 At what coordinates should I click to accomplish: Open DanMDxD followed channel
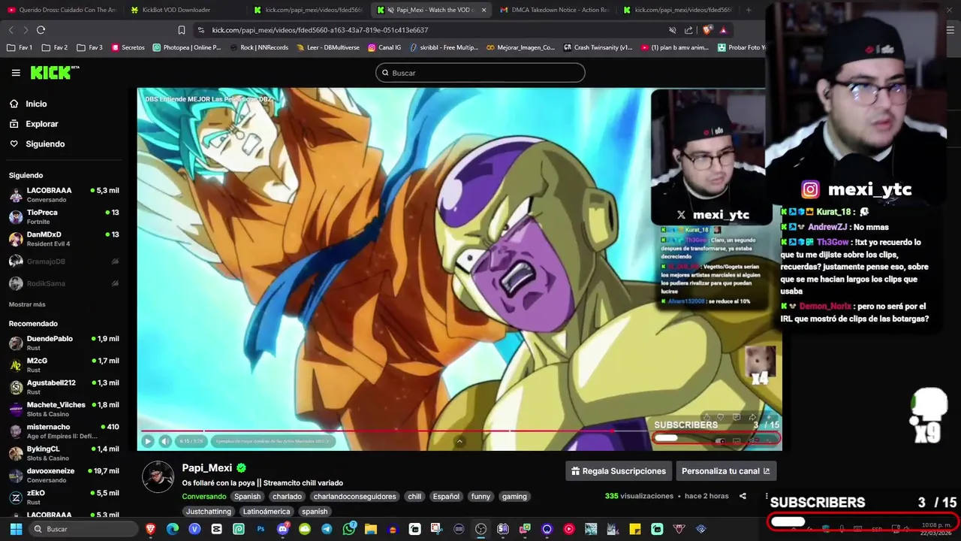tap(64, 239)
